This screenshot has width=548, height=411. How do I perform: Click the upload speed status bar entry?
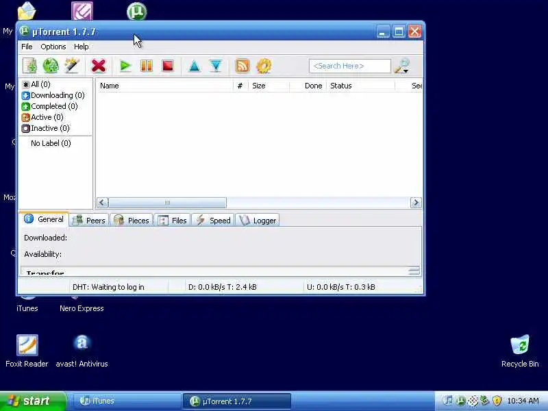(x=340, y=287)
